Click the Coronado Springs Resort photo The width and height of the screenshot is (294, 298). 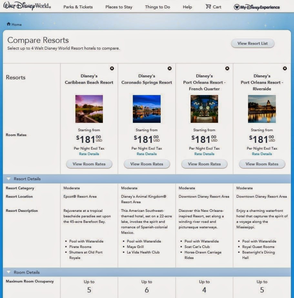(147, 109)
